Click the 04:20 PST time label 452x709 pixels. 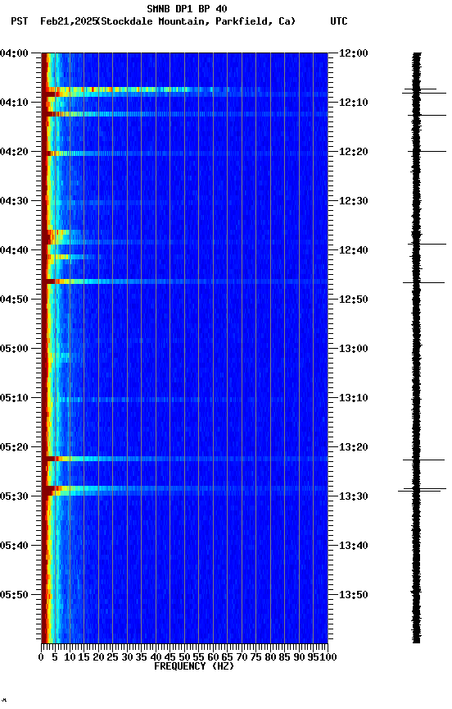pyautogui.click(x=14, y=152)
